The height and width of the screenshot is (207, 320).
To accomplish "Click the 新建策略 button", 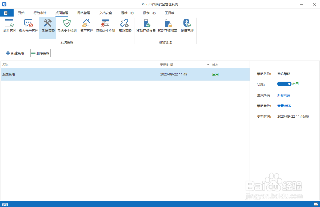I will click(x=15, y=53).
